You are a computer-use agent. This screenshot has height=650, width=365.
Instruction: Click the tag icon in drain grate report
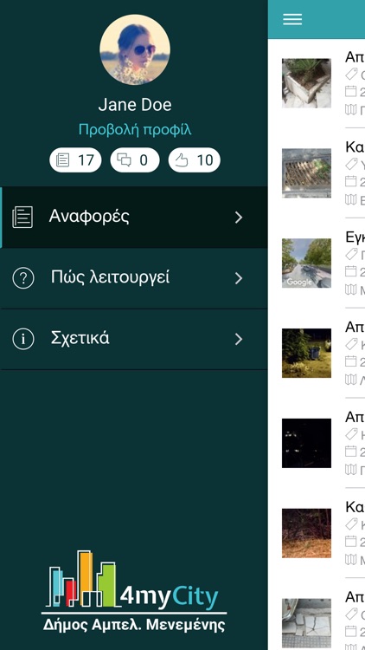tap(351, 164)
